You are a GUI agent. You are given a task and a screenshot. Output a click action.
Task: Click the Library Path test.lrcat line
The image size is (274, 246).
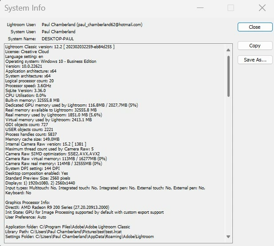pyautogui.click(x=63, y=232)
